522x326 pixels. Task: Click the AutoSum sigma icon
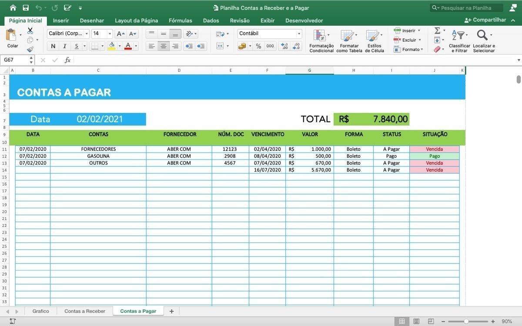pyautogui.click(x=437, y=30)
